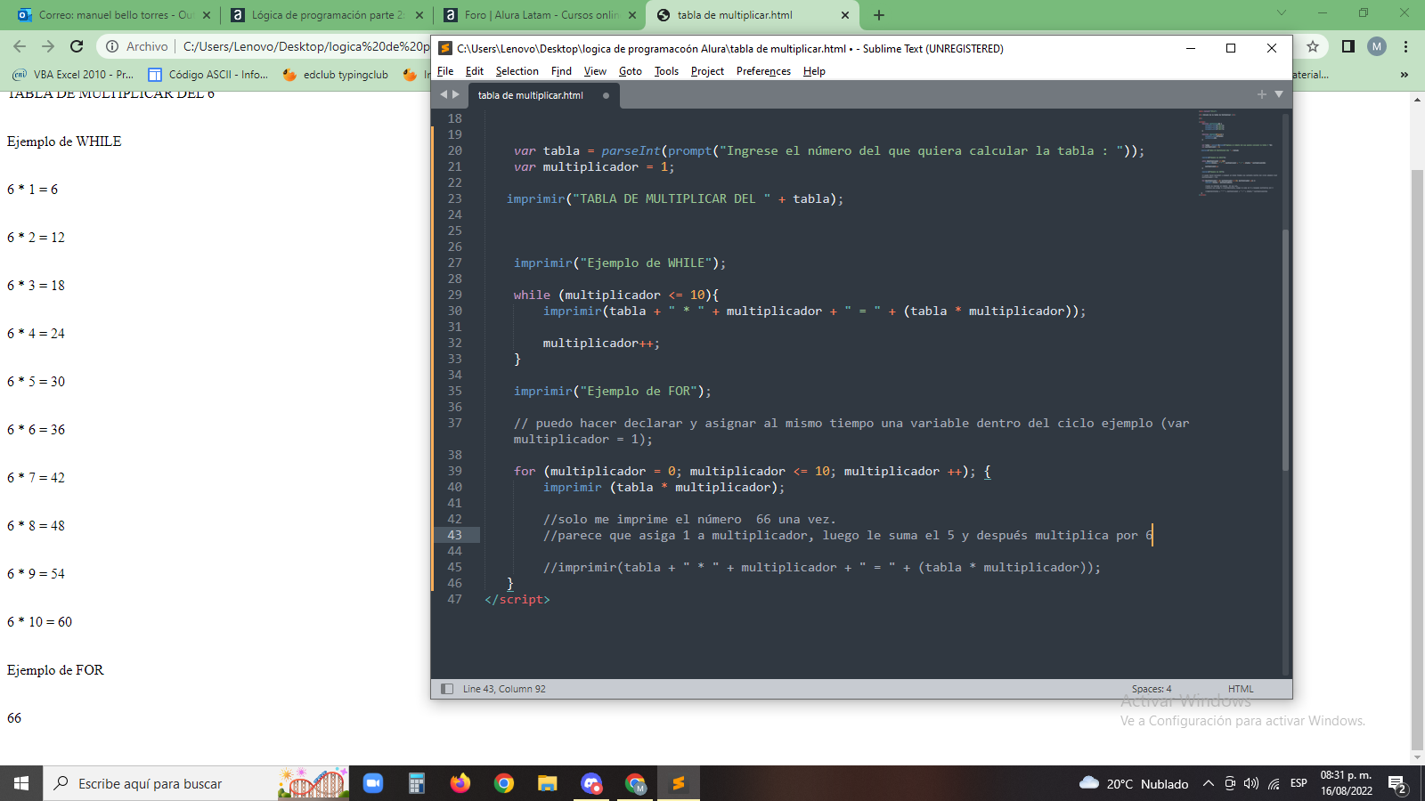Click the 'for' keyword on line 39
The image size is (1425, 801).
(x=525, y=471)
